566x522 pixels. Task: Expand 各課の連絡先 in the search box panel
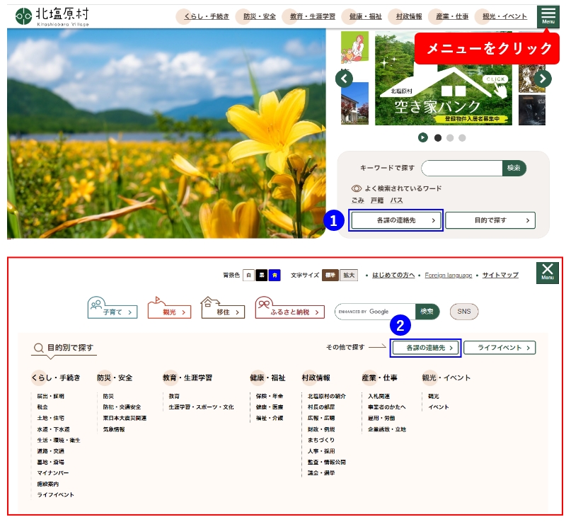point(396,220)
